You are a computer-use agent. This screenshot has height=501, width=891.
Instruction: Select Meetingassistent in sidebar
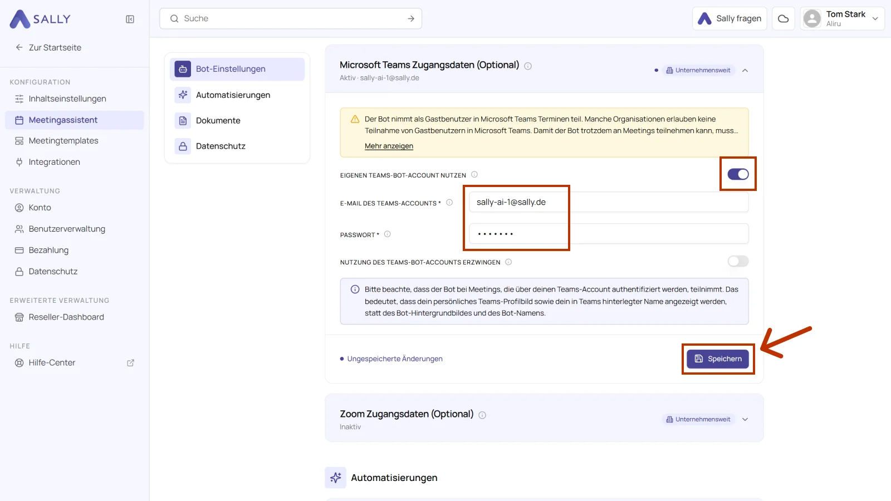(75, 120)
